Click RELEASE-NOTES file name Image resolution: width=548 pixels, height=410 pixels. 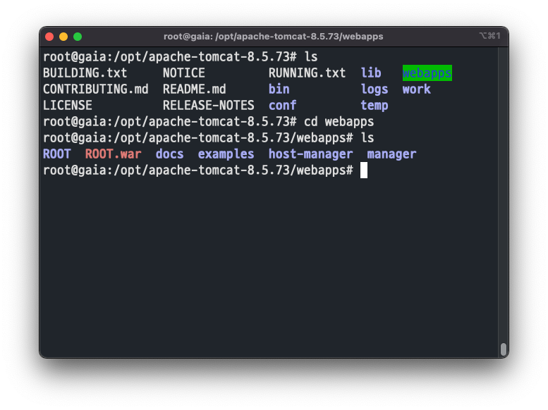208,105
